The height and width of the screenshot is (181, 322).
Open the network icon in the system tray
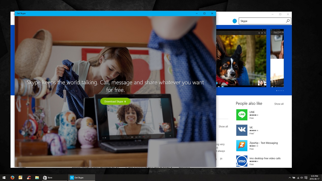tap(298, 177)
